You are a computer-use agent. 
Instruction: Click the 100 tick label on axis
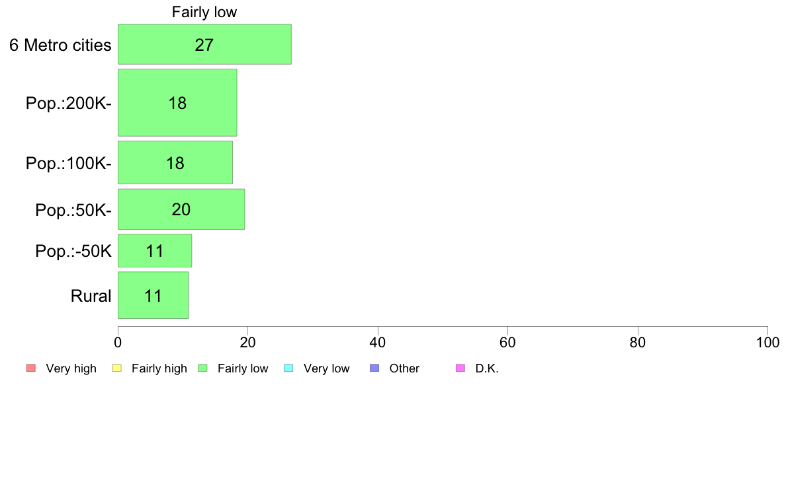click(767, 342)
